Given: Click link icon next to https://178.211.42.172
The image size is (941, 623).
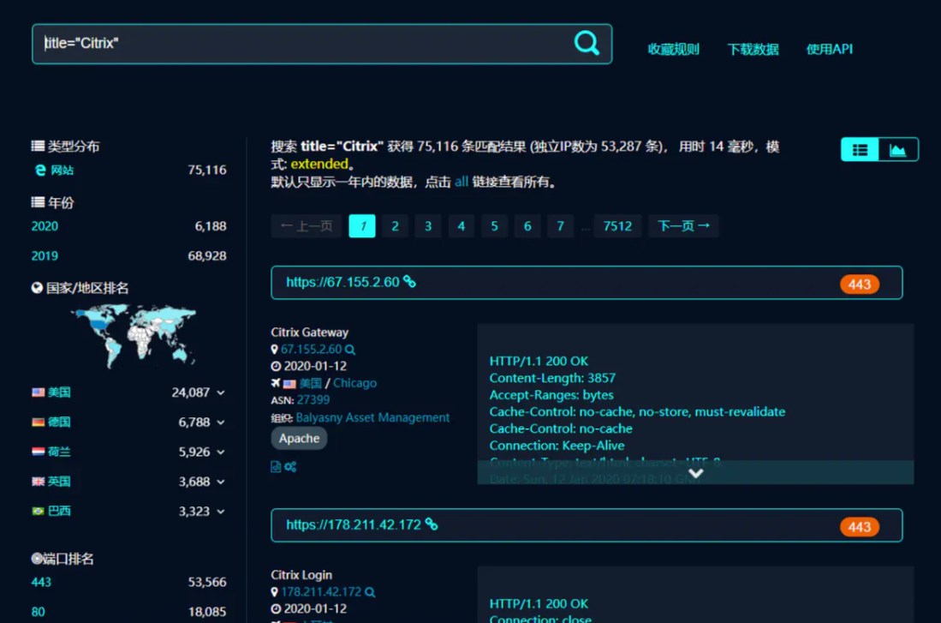Looking at the screenshot, I should pyautogui.click(x=432, y=524).
